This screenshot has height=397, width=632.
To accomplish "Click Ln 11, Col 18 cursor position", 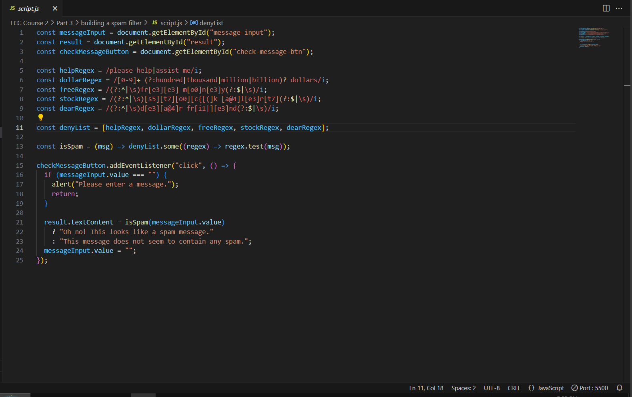I will [426, 388].
